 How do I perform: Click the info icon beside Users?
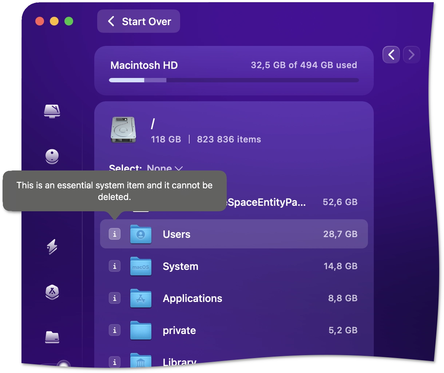(x=115, y=234)
